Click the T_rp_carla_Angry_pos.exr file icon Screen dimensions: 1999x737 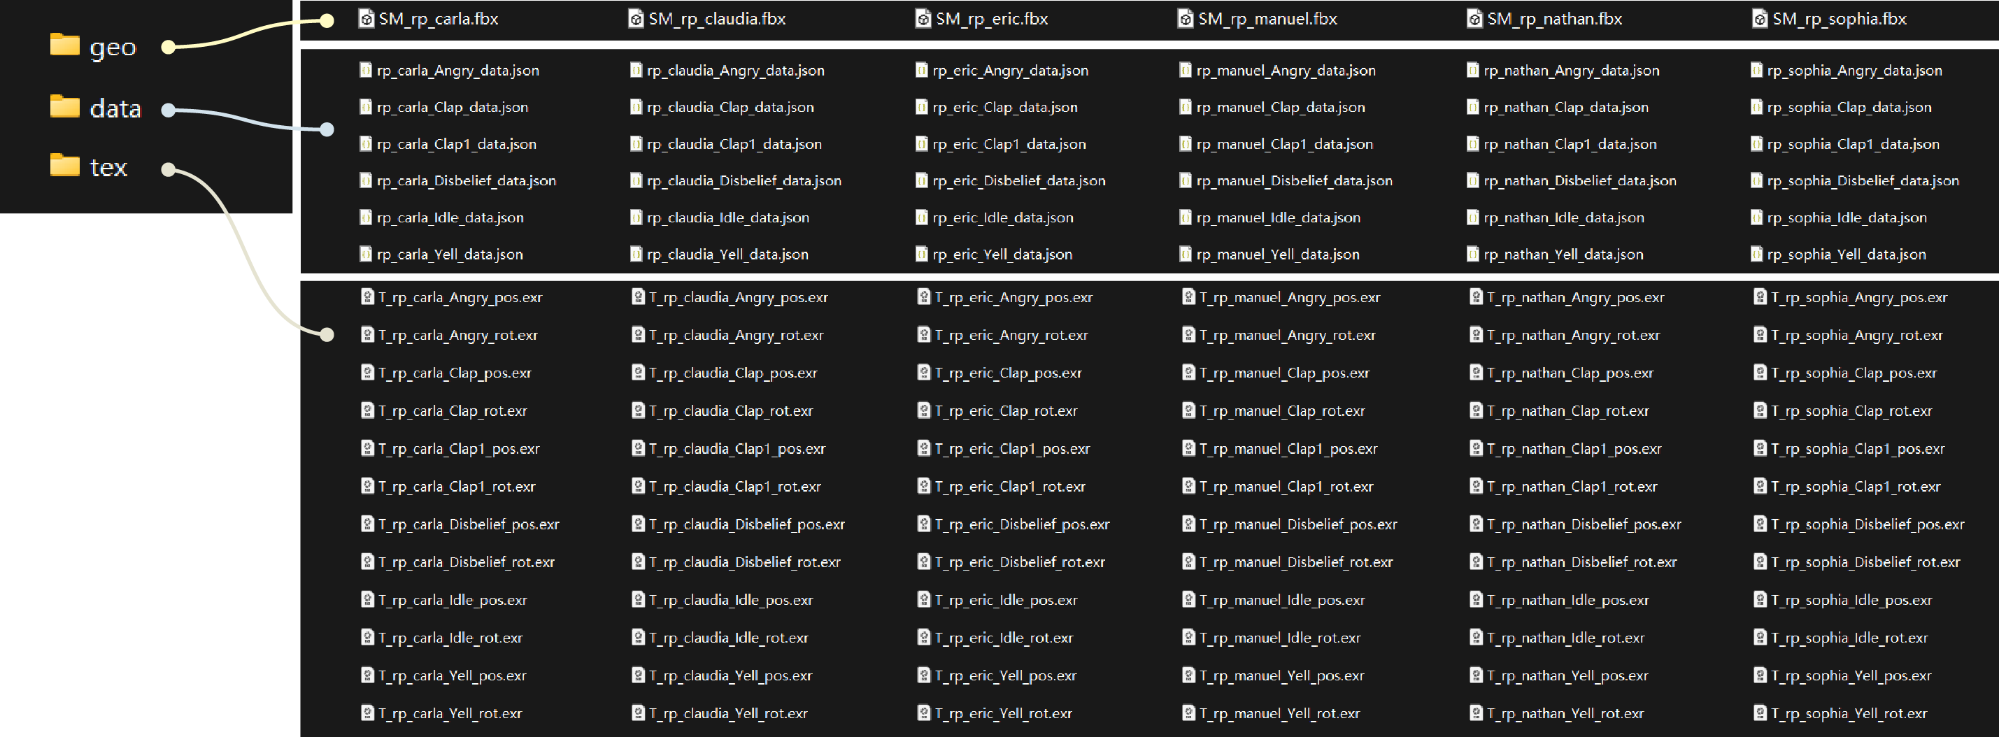pyautogui.click(x=368, y=296)
